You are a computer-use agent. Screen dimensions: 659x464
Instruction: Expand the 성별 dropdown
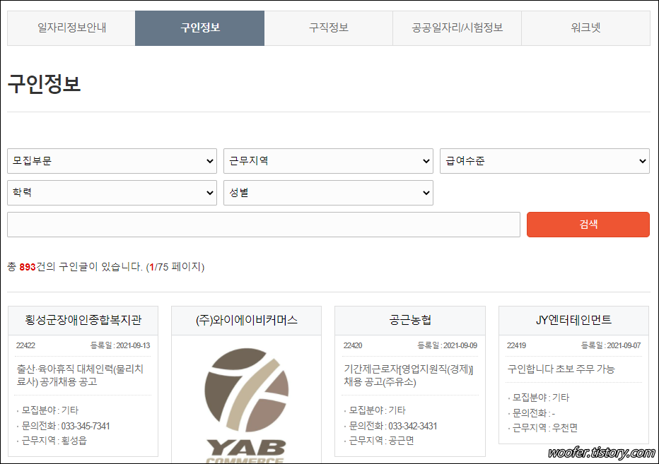tap(328, 193)
